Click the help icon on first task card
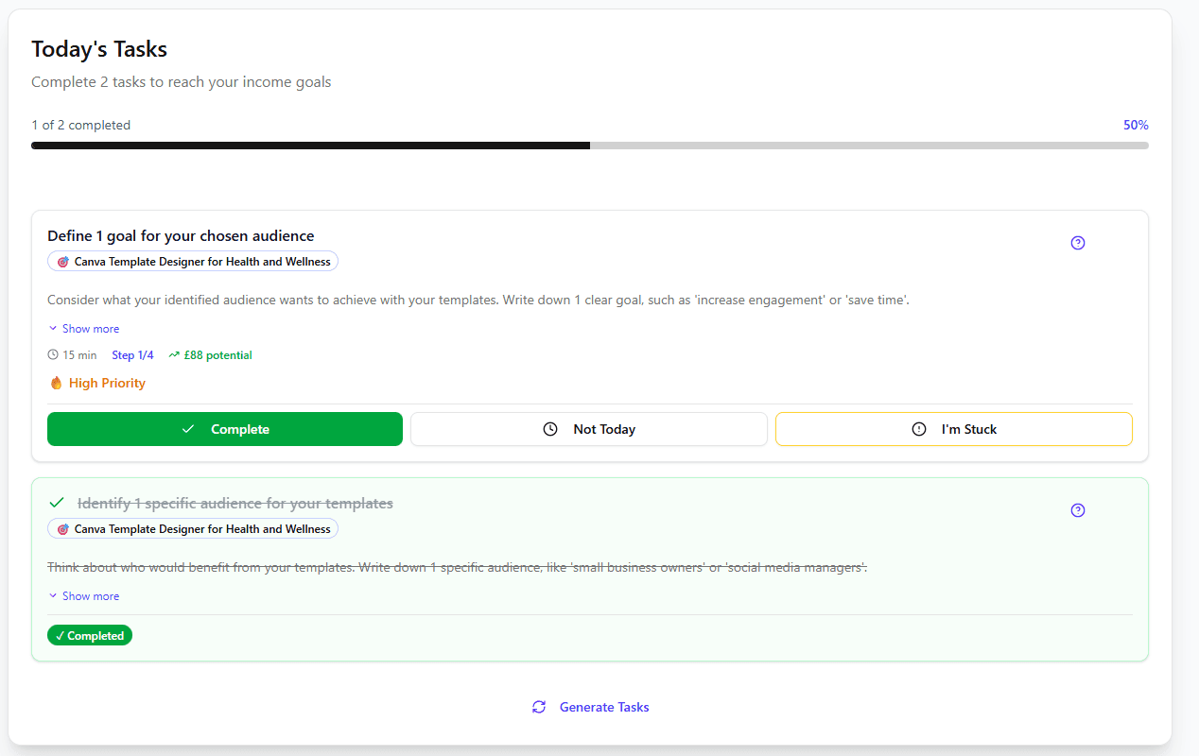The height and width of the screenshot is (756, 1199). [x=1078, y=243]
